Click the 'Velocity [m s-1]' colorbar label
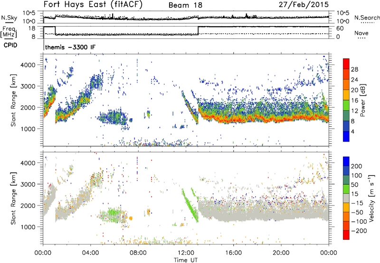The height and width of the screenshot is (263, 380). (x=371, y=198)
